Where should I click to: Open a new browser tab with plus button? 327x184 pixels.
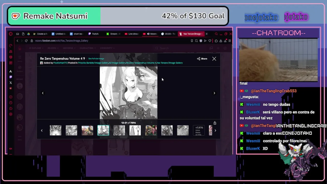pos(207,34)
